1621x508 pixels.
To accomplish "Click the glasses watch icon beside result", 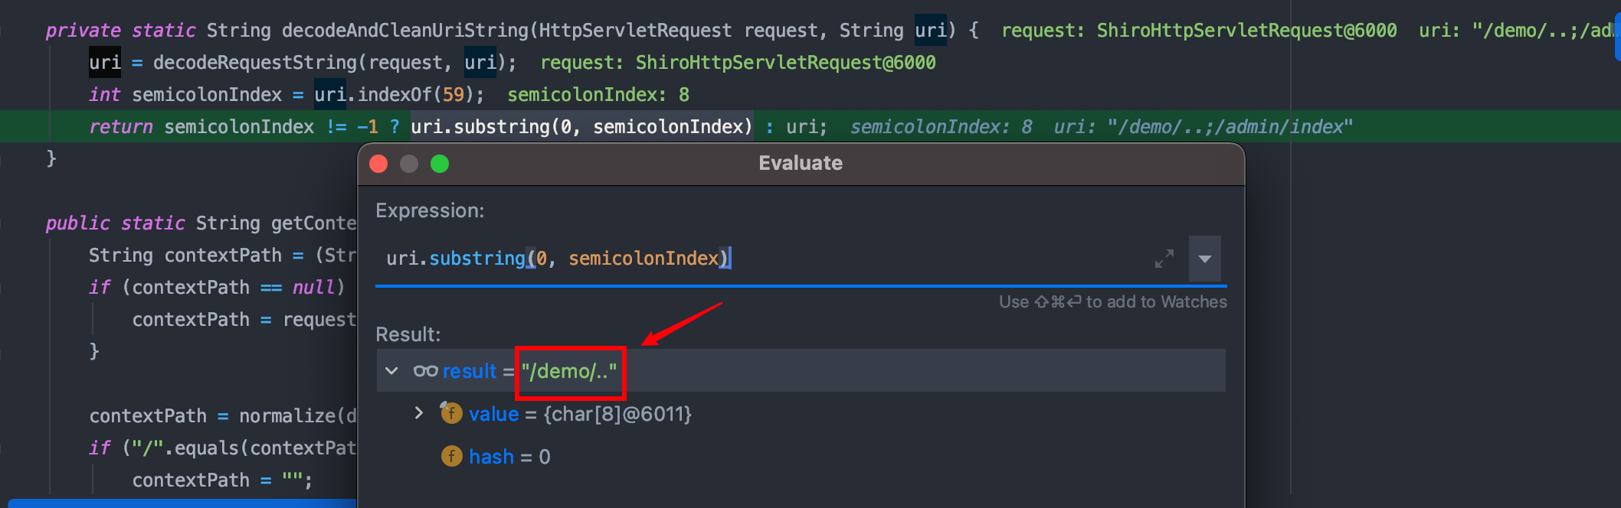I will [x=425, y=371].
